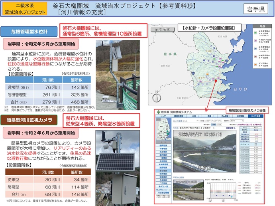Click the red camera icon in the map legend
This screenshot has width=275, height=206.
[x=256, y=57]
